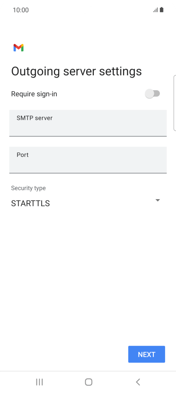Image resolution: width=176 pixels, height=393 pixels.
Task: Tap the battery icon in status bar
Action: (162, 10)
